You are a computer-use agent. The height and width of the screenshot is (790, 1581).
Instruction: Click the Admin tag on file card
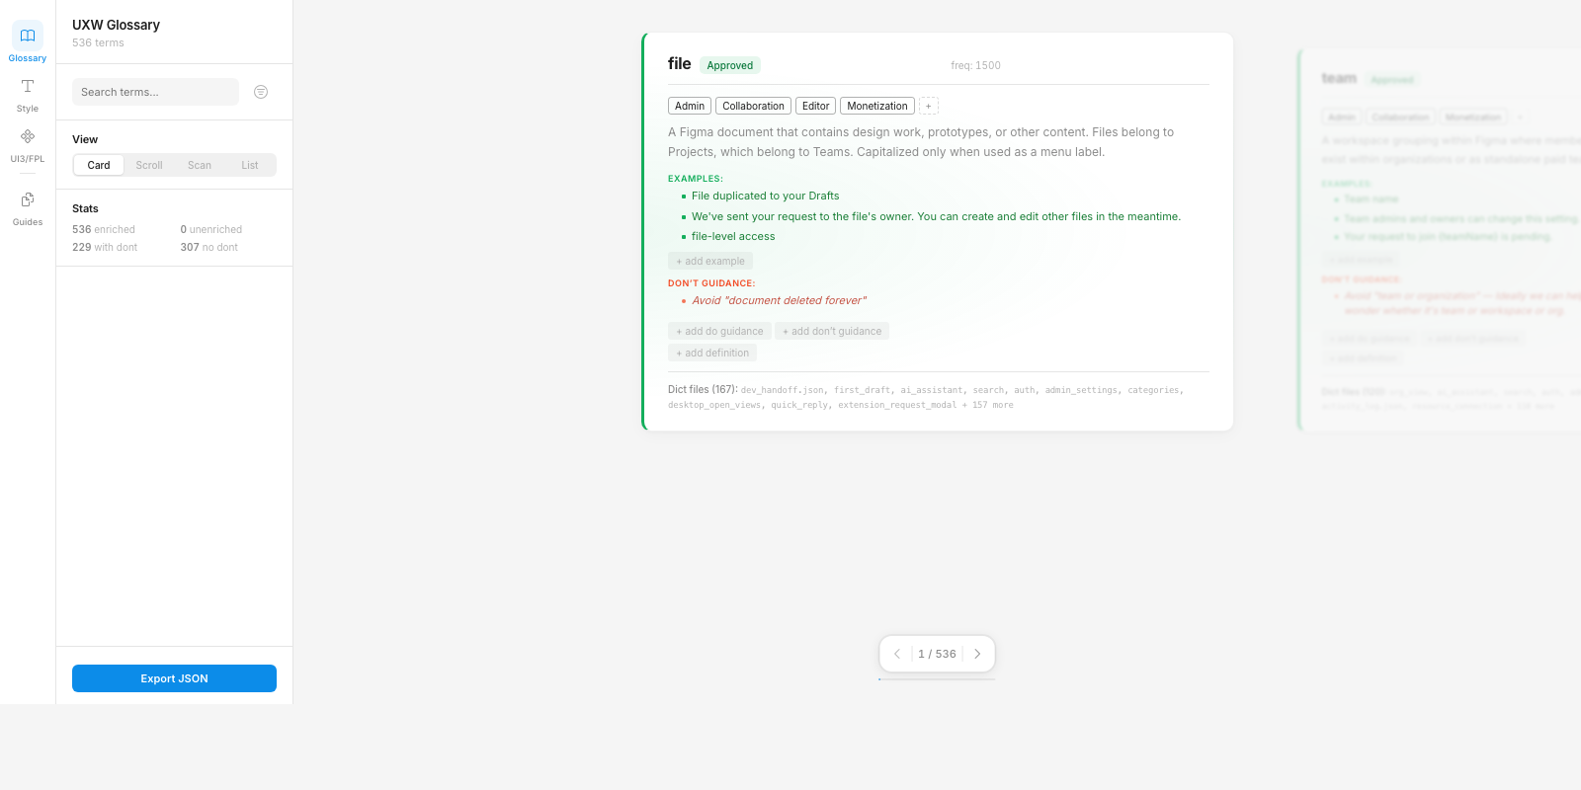690,106
